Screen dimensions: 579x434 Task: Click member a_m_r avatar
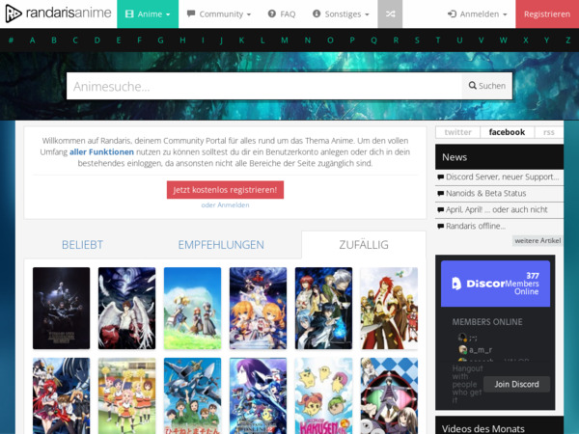click(x=462, y=349)
